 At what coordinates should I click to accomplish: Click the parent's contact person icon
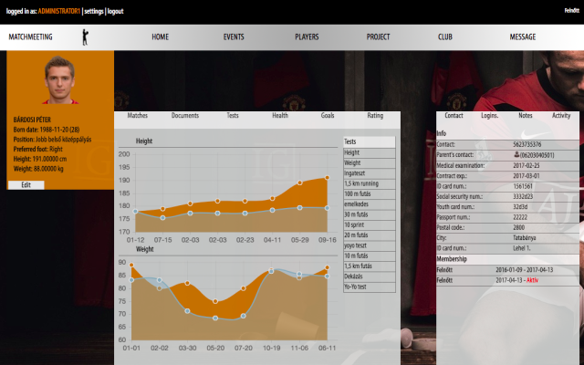click(517, 155)
